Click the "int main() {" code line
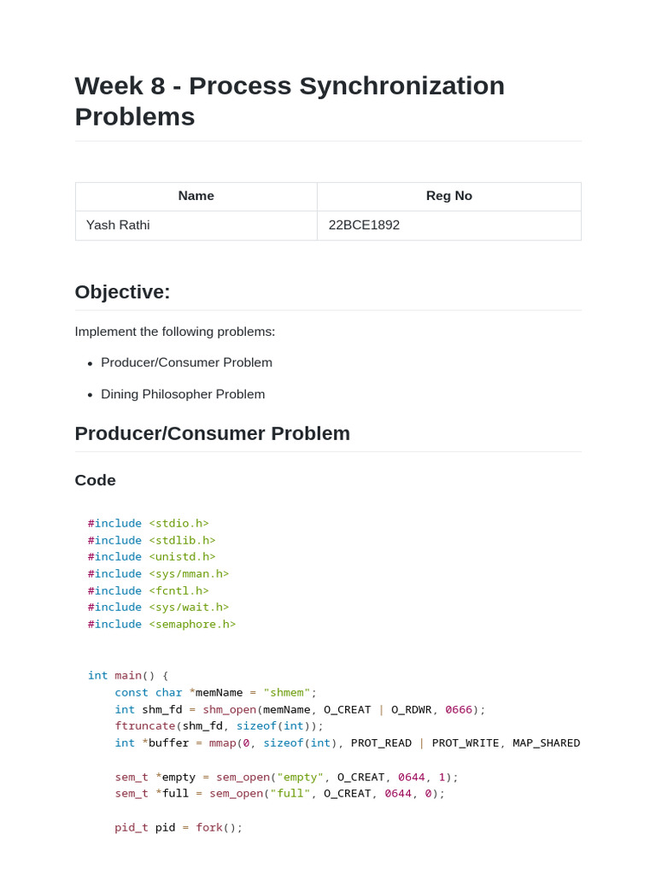The height and width of the screenshot is (875, 656). coord(128,675)
